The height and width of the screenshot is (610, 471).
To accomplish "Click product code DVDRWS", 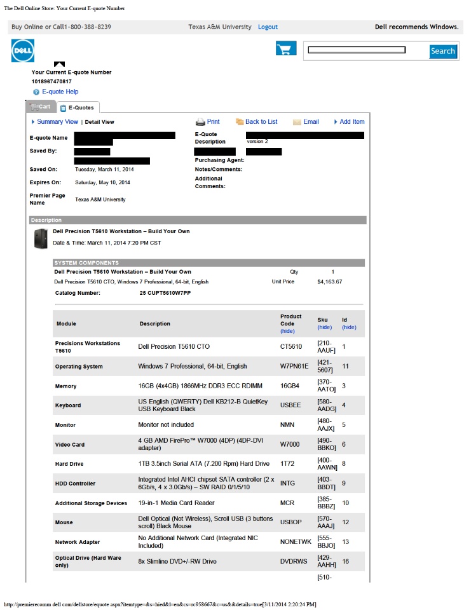I will click(x=294, y=561).
